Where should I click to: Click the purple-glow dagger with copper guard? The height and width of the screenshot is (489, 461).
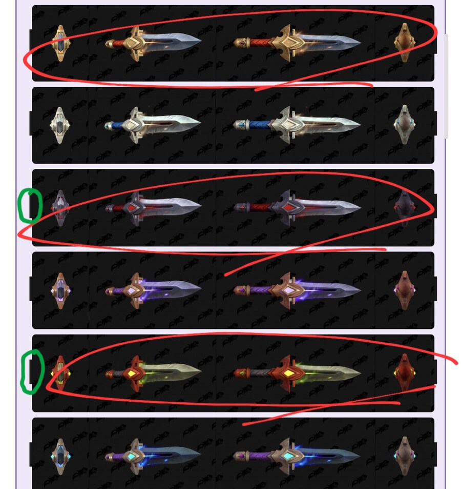[153, 290]
